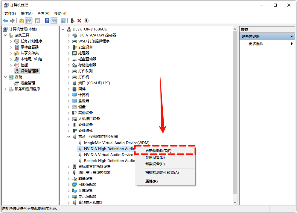
Task: Toggle the show/hide action pane toolbar button
Action: click(54, 21)
